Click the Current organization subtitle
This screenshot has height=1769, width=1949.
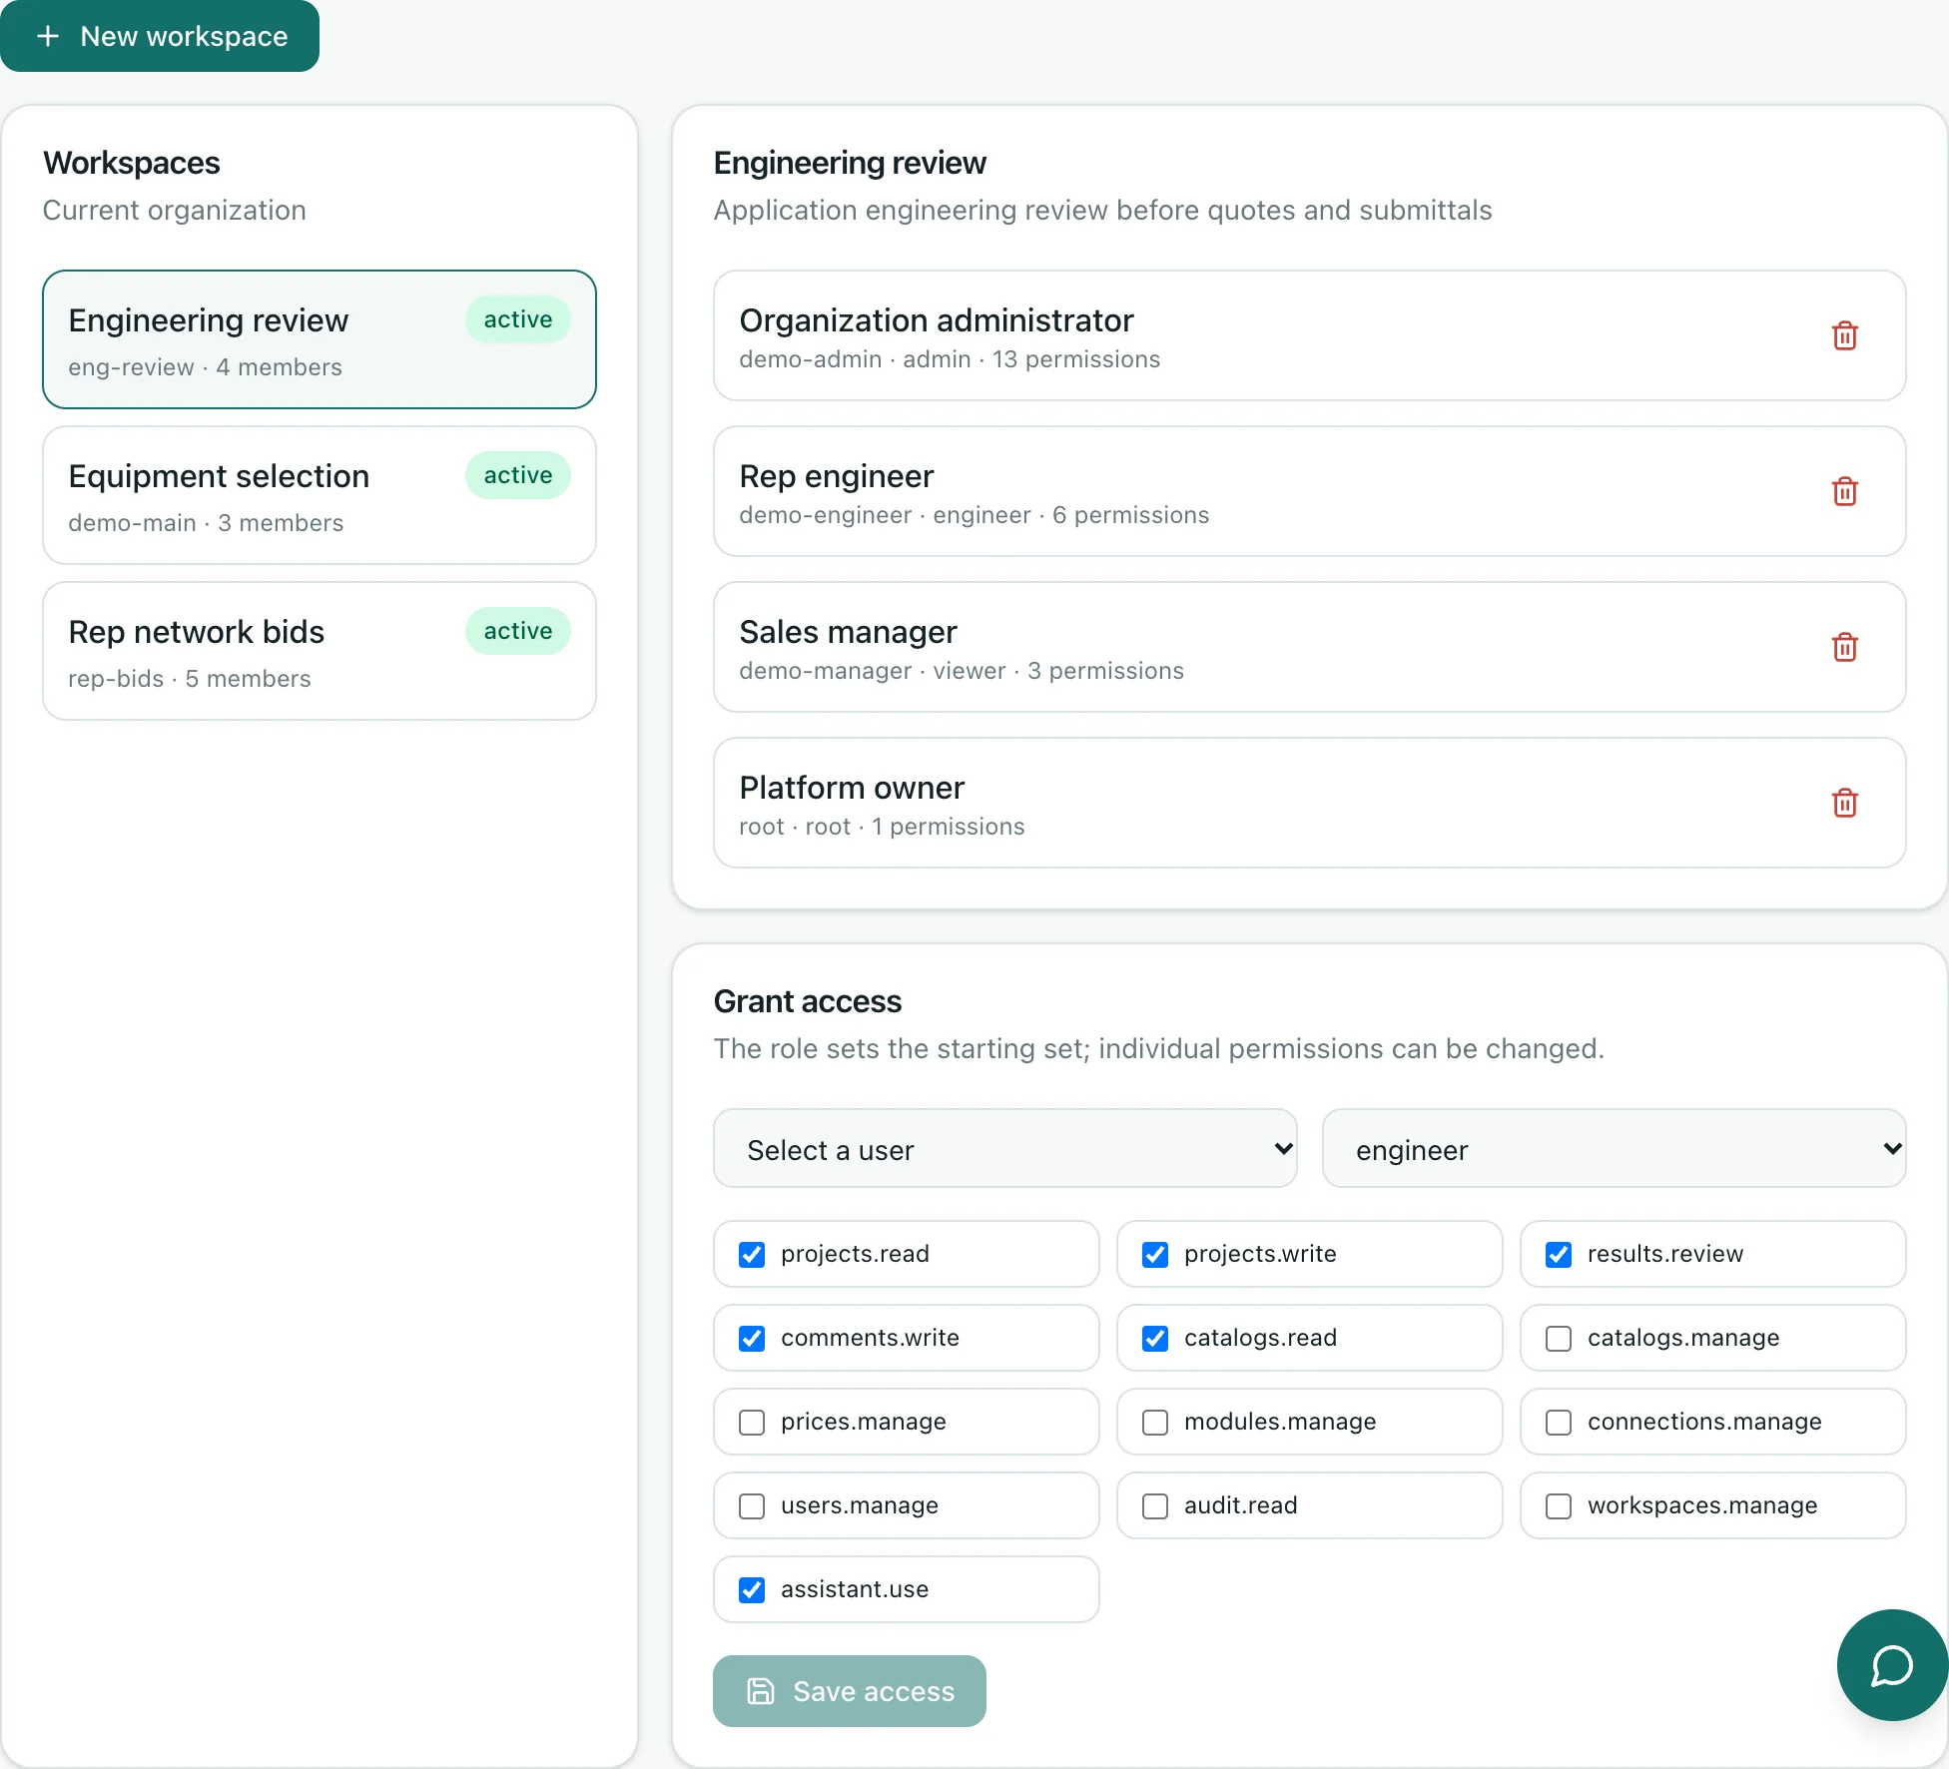[175, 211]
